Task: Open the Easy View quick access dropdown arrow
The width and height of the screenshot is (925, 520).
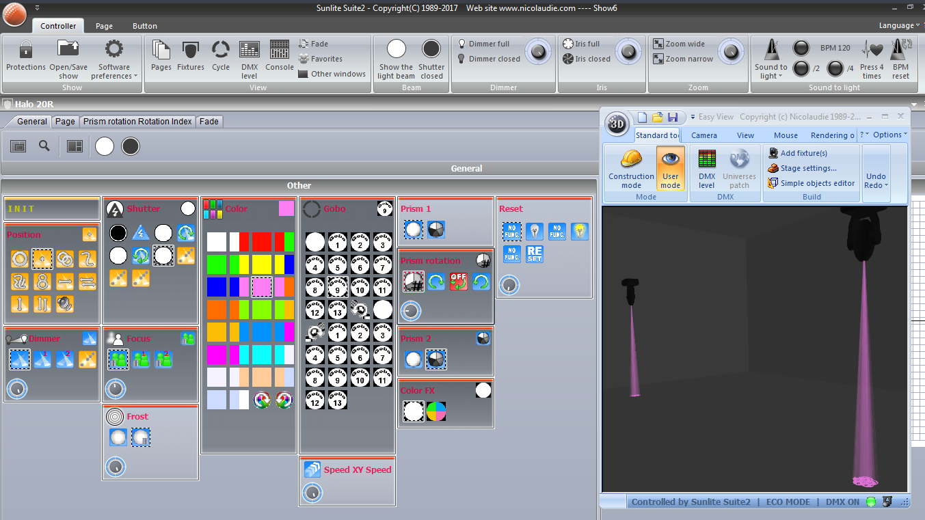Action: tap(692, 117)
